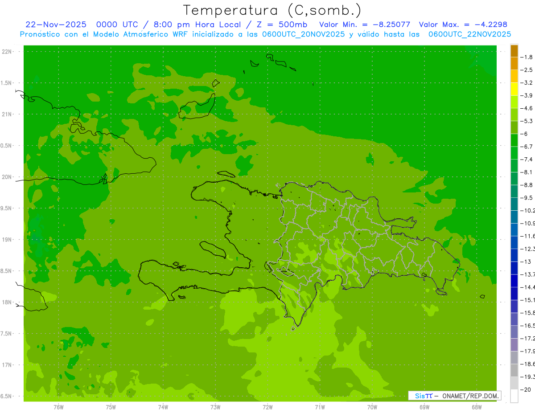The height and width of the screenshot is (413, 535).
Task: Click the '18N' latitude label
Action: (x=7, y=303)
